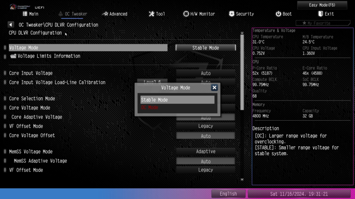The width and height of the screenshot is (355, 199).
Task: Open the Main tab
Action: coord(31,14)
